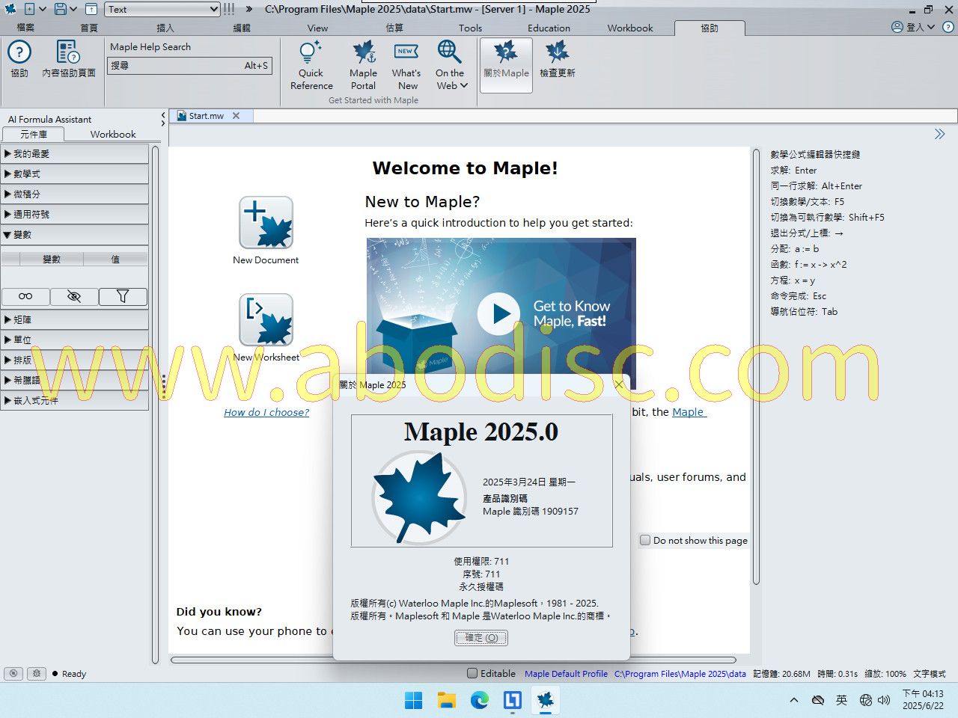Click the Maple icon on the taskbar
The width and height of the screenshot is (958, 718).
point(546,700)
